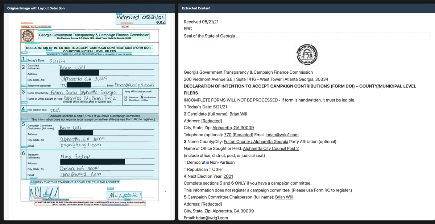The height and width of the screenshot is (224, 435).
Task: Click the Brian Will candidate name link
Action: click(x=238, y=113)
